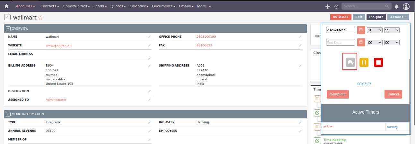Click the timer comment bubble icon

tap(350, 62)
